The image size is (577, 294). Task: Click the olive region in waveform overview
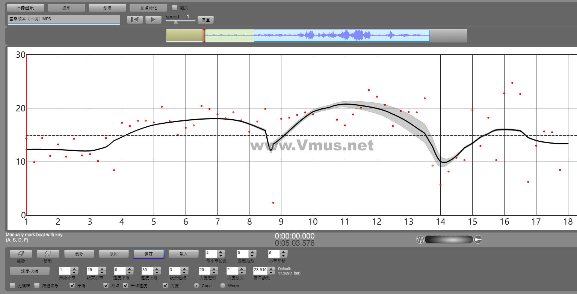coord(185,36)
